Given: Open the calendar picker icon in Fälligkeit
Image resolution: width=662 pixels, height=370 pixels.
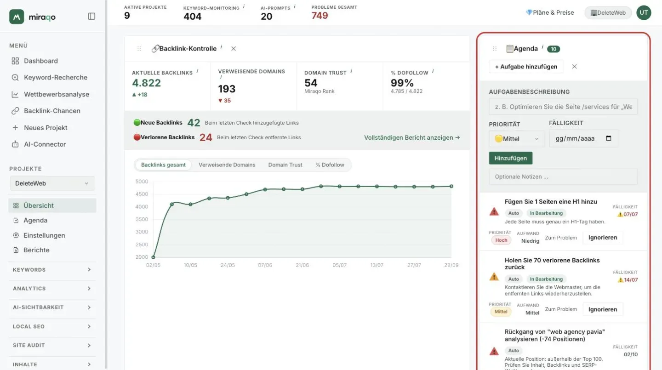Looking at the screenshot, I should click(609, 138).
